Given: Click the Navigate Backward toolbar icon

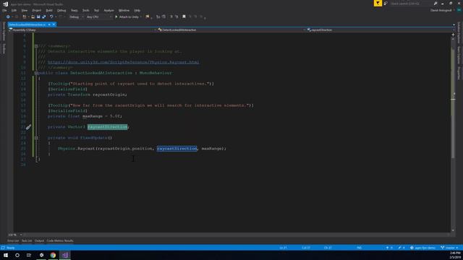Looking at the screenshot, I should [8, 17].
